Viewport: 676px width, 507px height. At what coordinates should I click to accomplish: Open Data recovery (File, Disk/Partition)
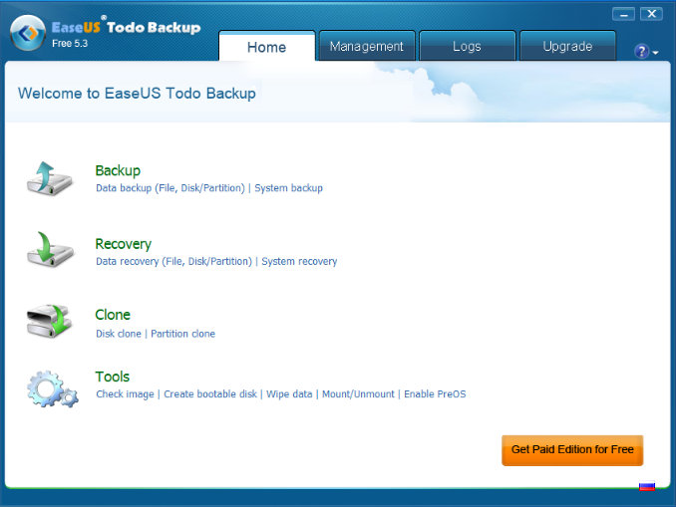click(x=173, y=262)
